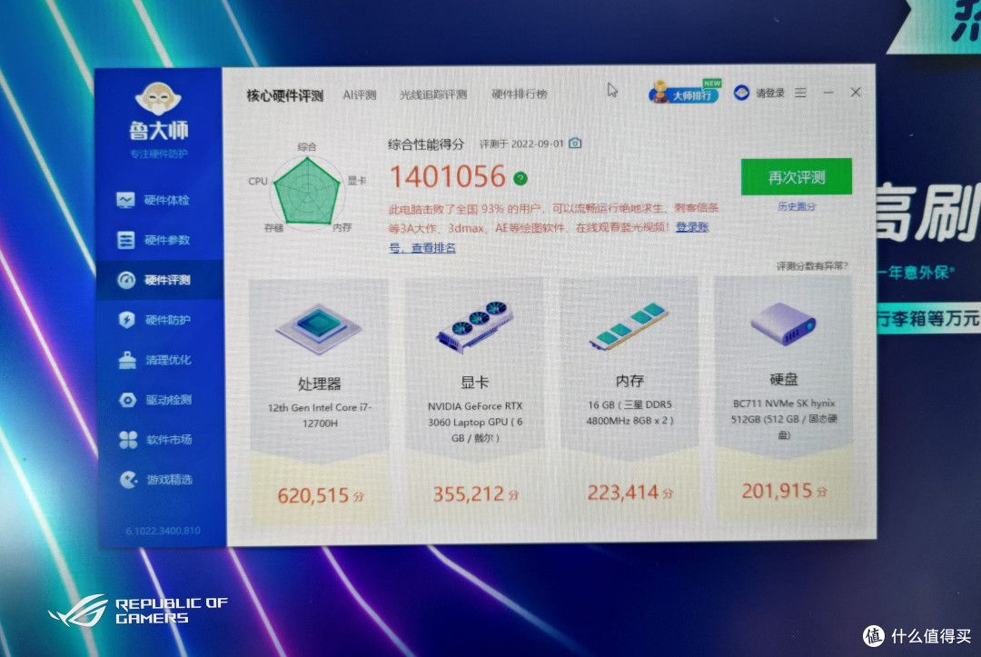Click the 内存 card heading
This screenshot has height=657, width=981.
click(629, 381)
